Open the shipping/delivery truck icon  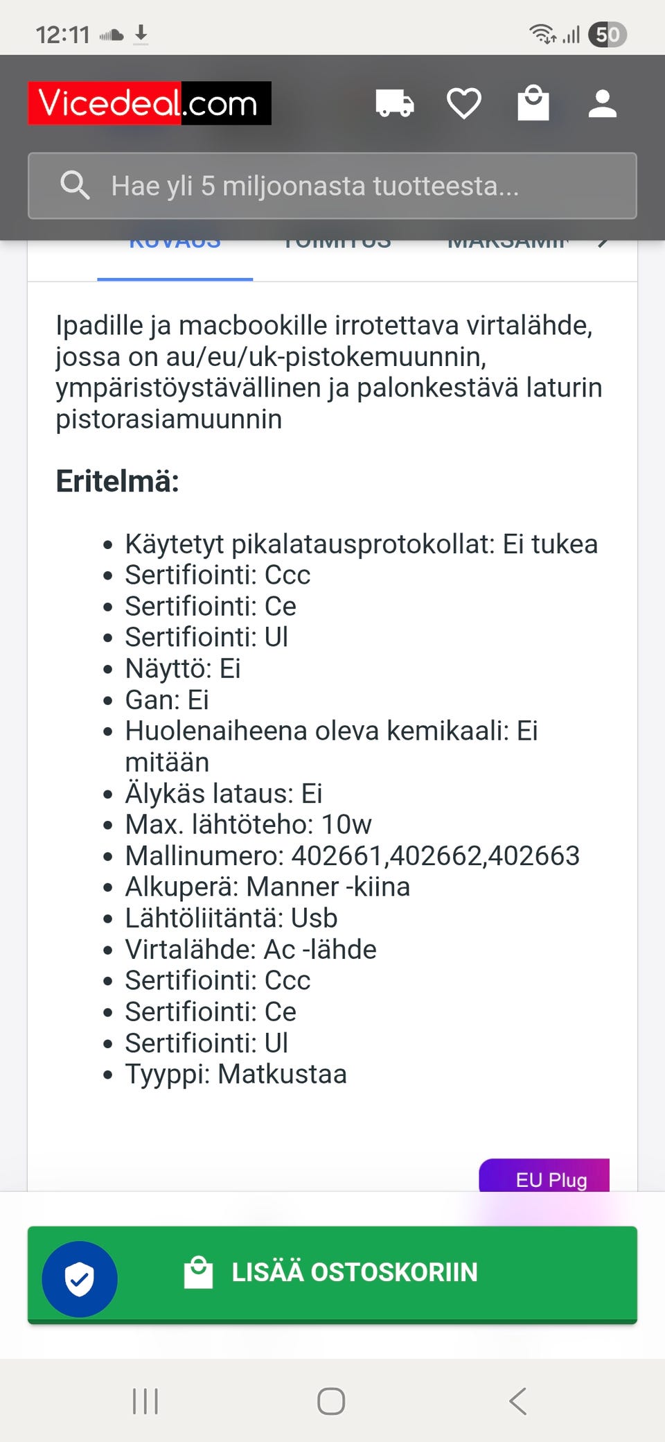pos(395,103)
